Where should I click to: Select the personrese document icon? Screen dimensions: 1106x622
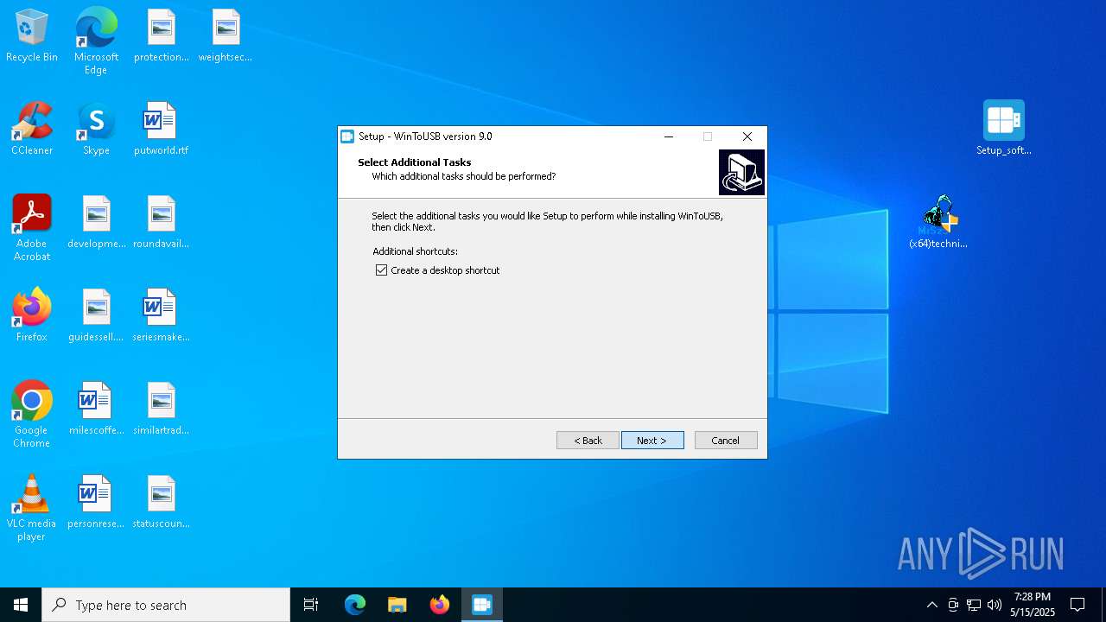(x=97, y=503)
